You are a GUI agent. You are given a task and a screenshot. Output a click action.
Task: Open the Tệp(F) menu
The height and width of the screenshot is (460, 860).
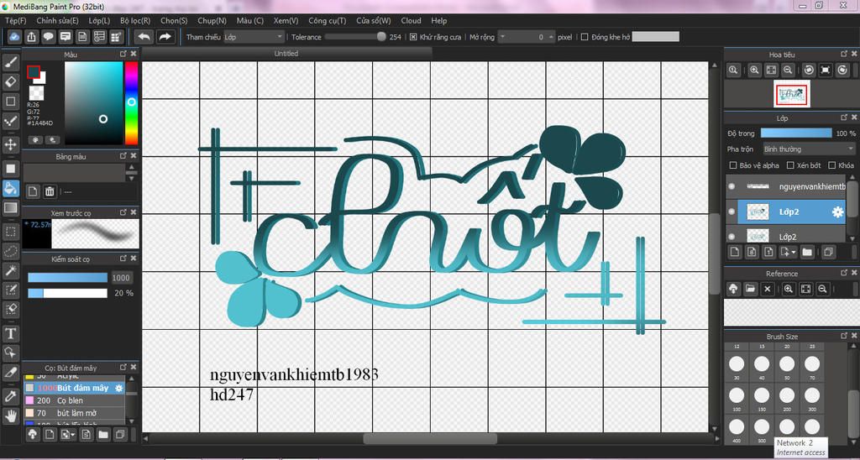[x=16, y=20]
